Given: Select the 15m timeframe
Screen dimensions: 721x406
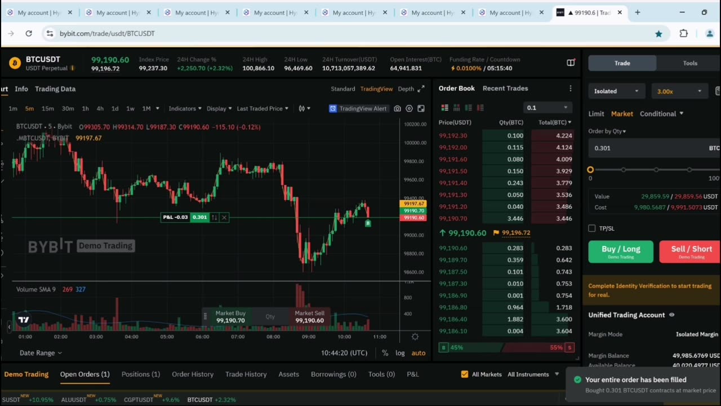Looking at the screenshot, I should coord(47,108).
